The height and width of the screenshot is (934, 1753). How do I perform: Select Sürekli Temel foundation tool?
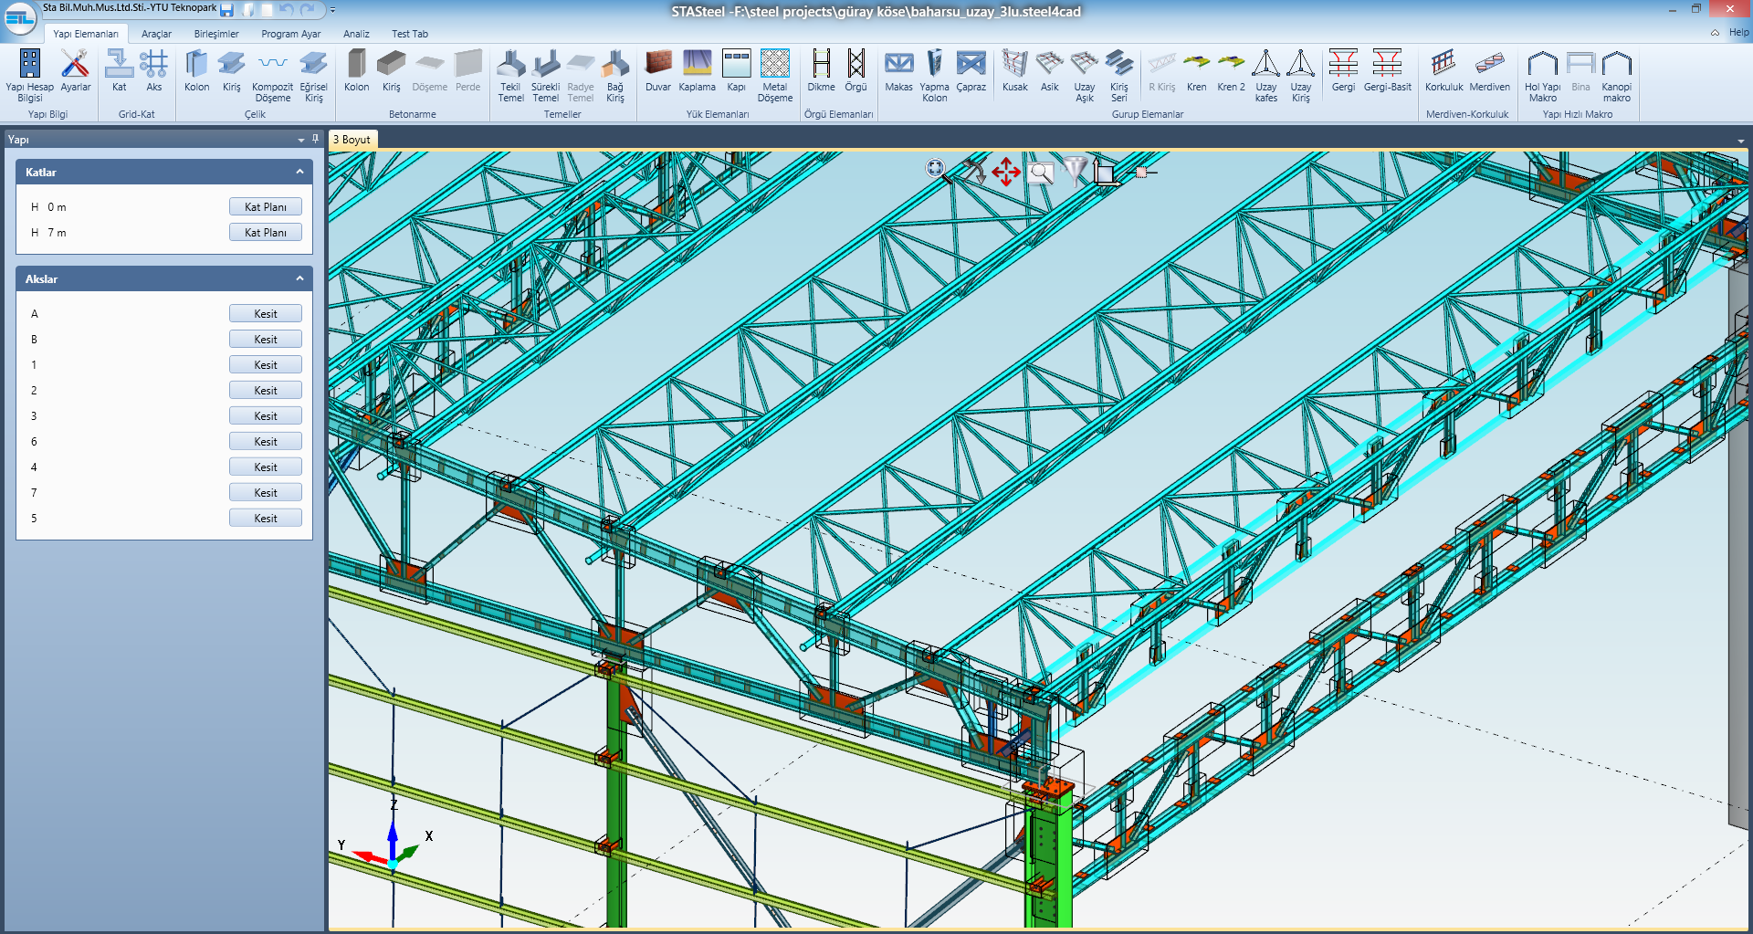click(x=545, y=76)
